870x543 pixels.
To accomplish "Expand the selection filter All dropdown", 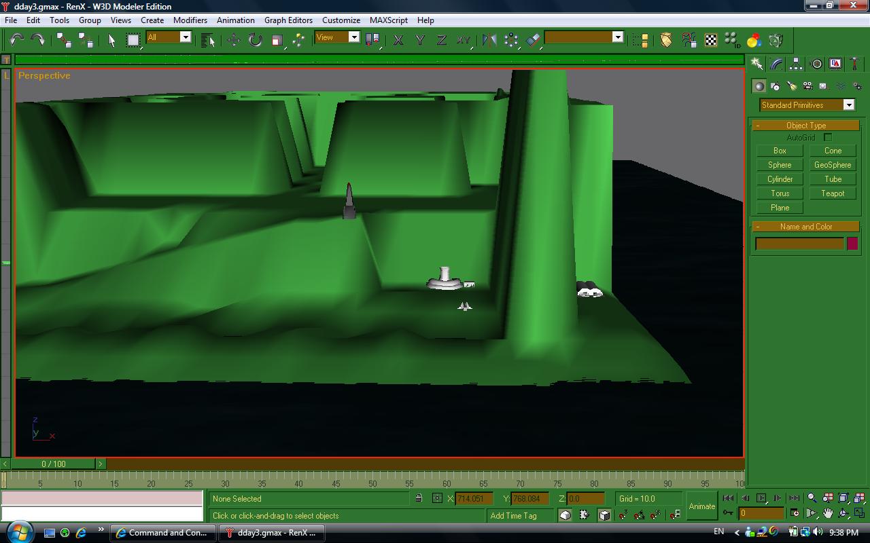I will click(185, 37).
